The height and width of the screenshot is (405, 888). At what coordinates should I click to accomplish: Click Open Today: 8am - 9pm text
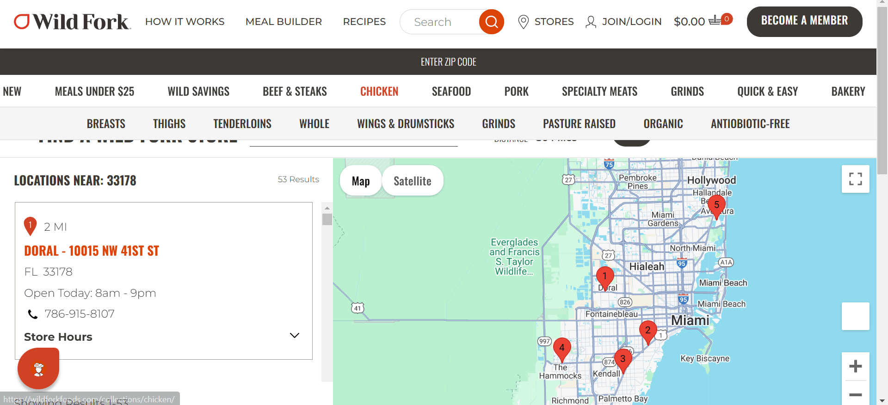90,293
